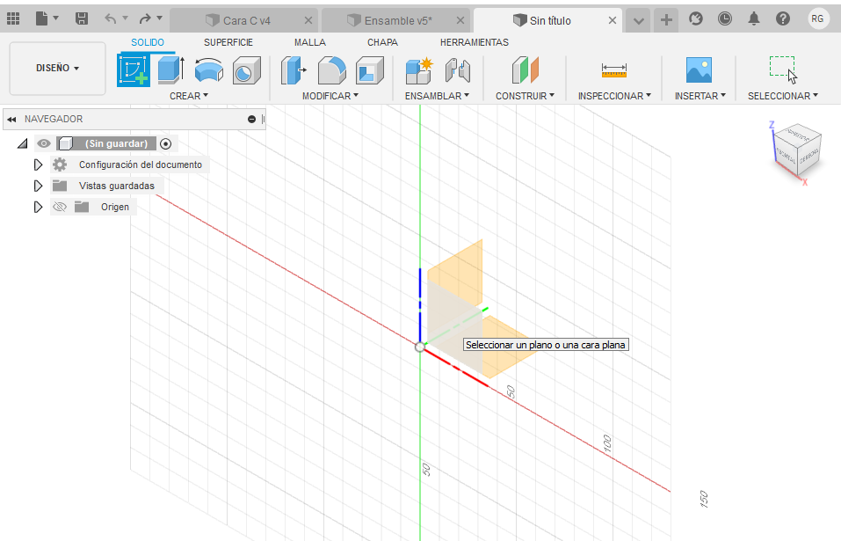Toggle visibility of the Origen folder
Screen dimensions: 841x541
pyautogui.click(x=60, y=207)
